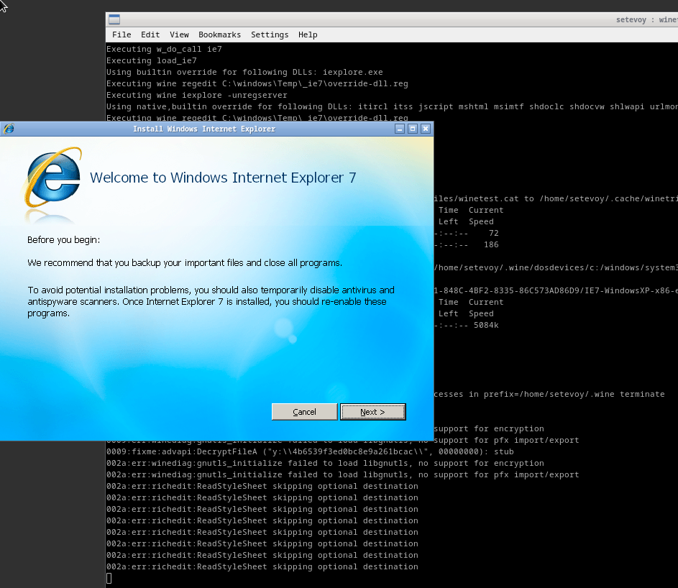This screenshot has width=678, height=588.
Task: Click the backup recommendation sentence in the installer
Action: point(185,263)
